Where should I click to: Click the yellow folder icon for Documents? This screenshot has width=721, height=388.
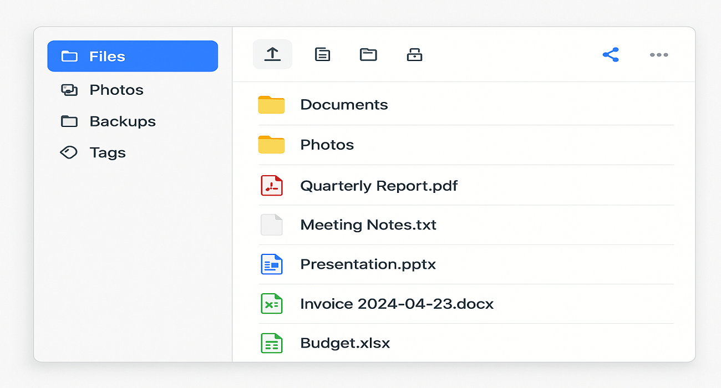(271, 105)
